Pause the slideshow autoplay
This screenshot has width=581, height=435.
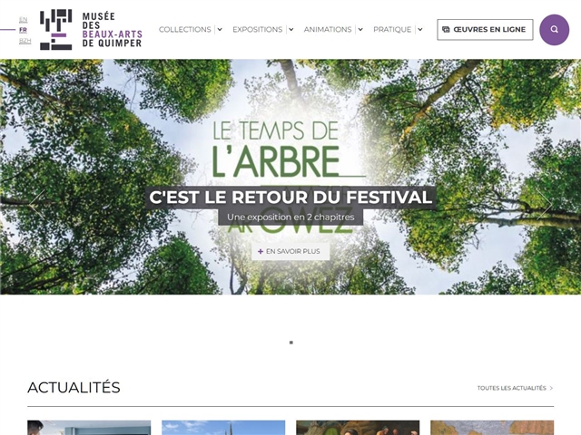pos(290,343)
